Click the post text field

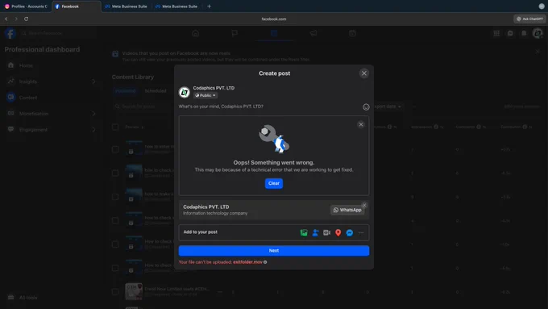click(x=269, y=106)
